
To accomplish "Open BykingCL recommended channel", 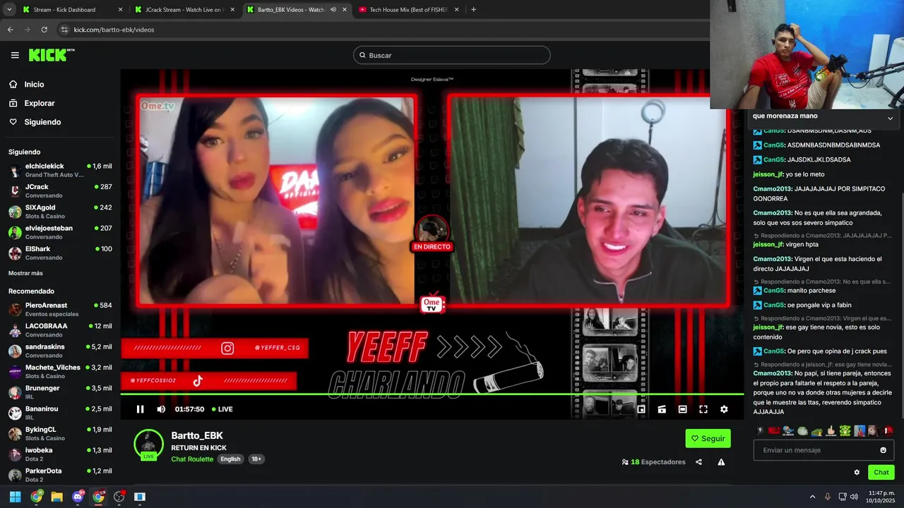I will pos(60,433).
